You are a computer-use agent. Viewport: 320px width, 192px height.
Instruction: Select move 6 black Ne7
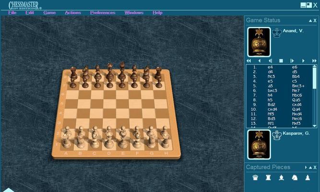pyautogui.click(x=296, y=91)
